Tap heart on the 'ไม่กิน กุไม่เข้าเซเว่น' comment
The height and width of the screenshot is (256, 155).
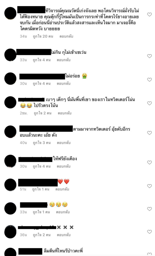150,56
